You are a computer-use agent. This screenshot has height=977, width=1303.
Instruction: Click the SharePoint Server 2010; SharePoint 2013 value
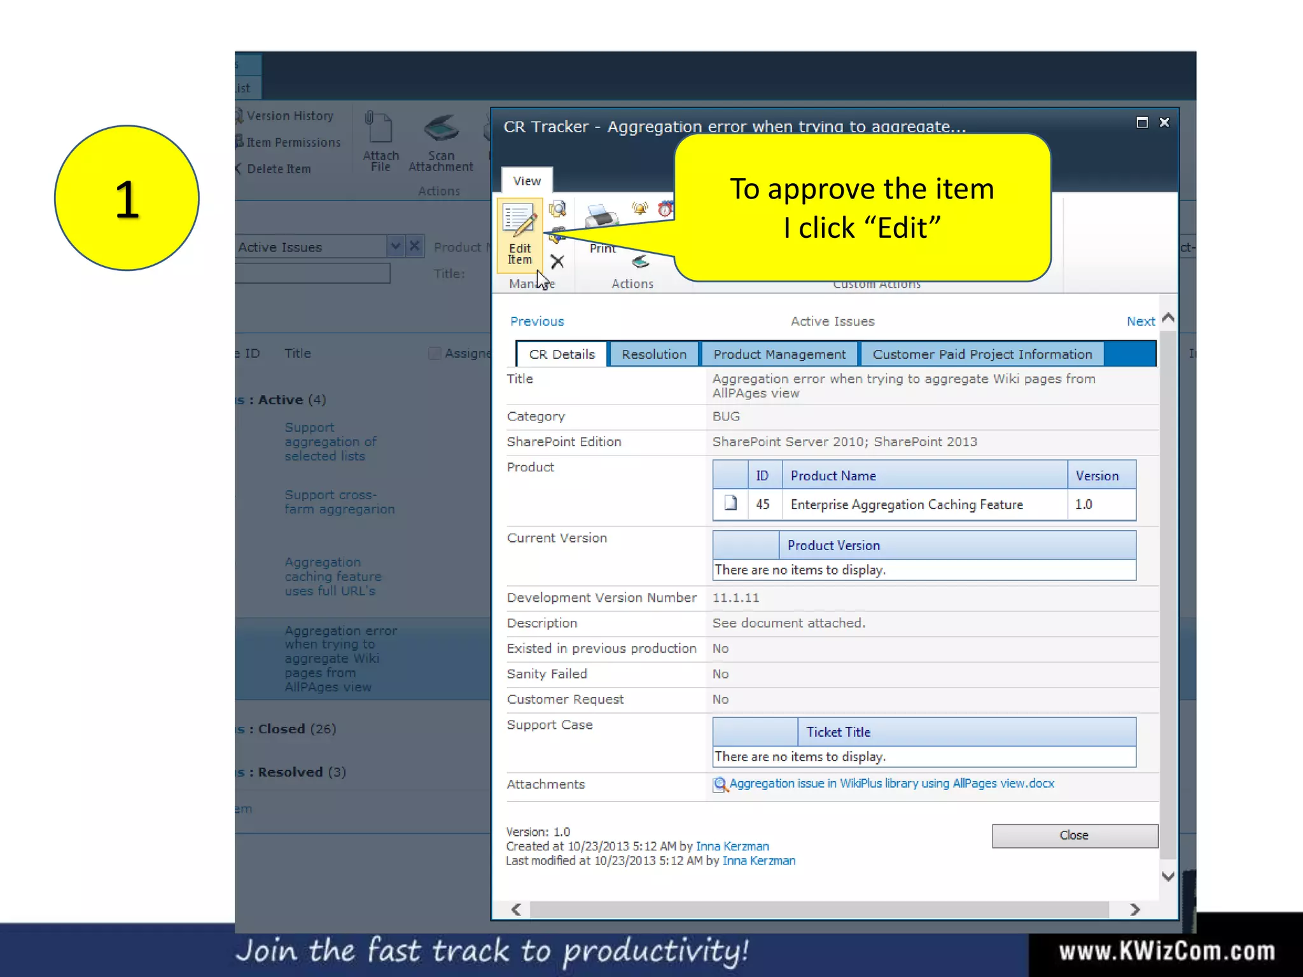point(844,442)
